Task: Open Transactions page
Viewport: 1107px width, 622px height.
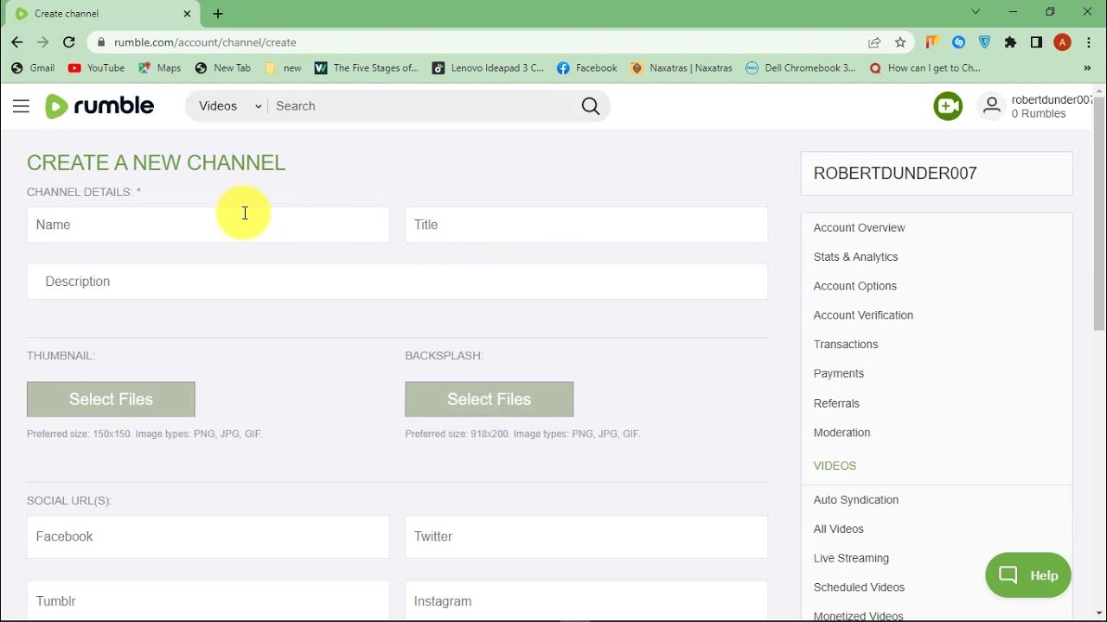Action: 846,345
